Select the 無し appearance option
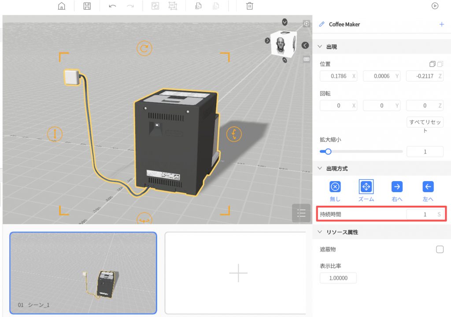This screenshot has height=317, width=451. 335,187
